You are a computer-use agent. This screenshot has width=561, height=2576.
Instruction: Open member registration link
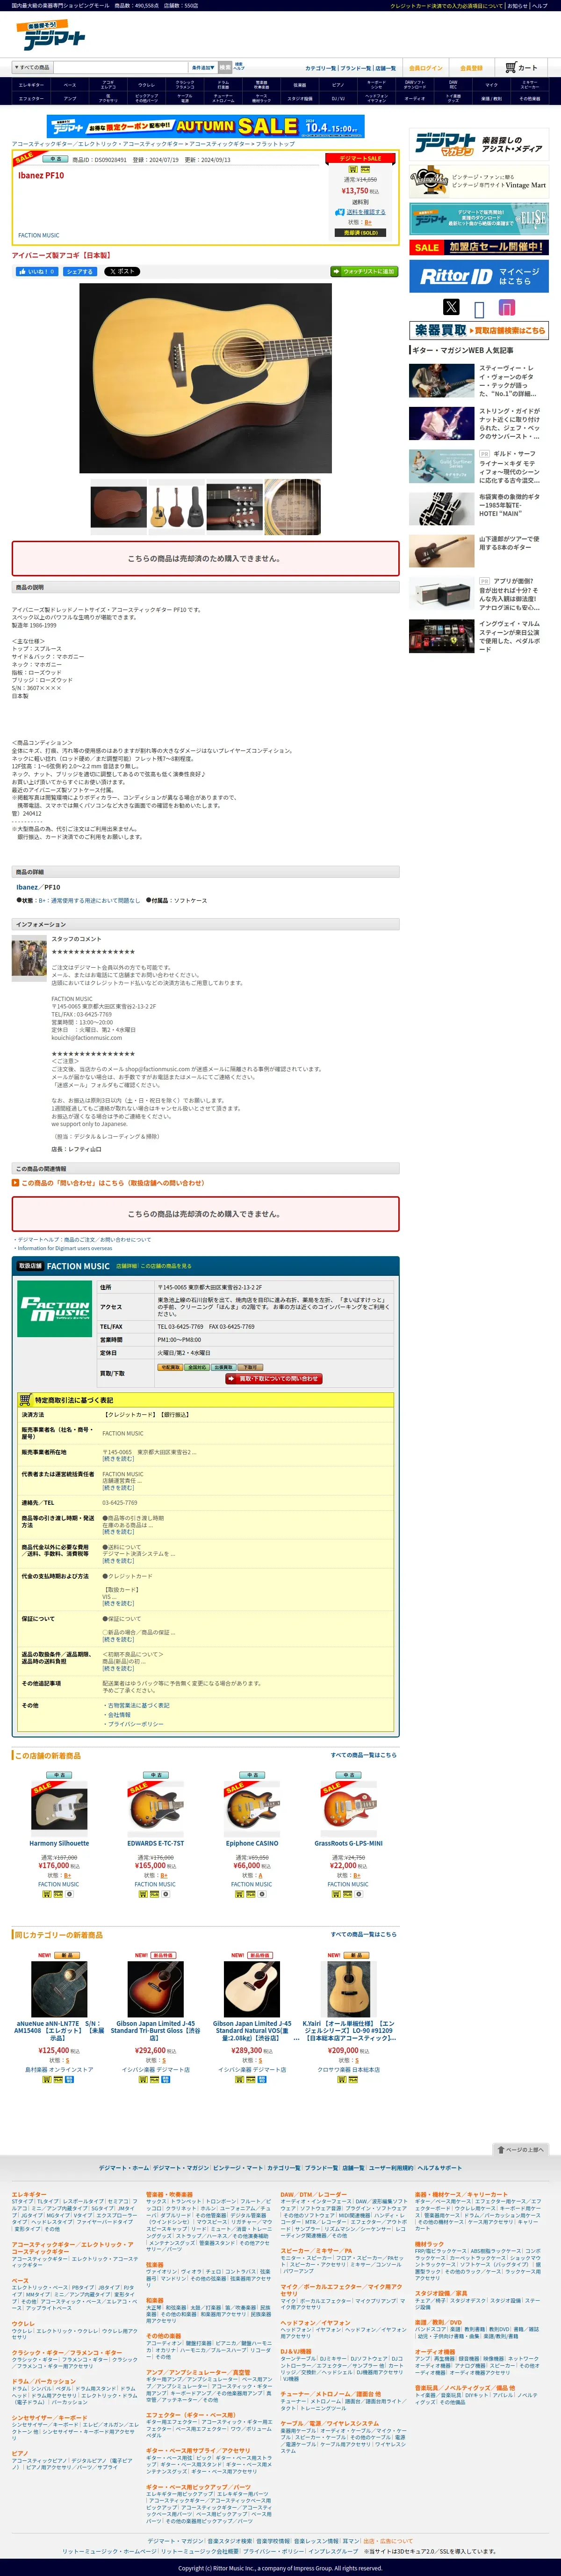[471, 68]
